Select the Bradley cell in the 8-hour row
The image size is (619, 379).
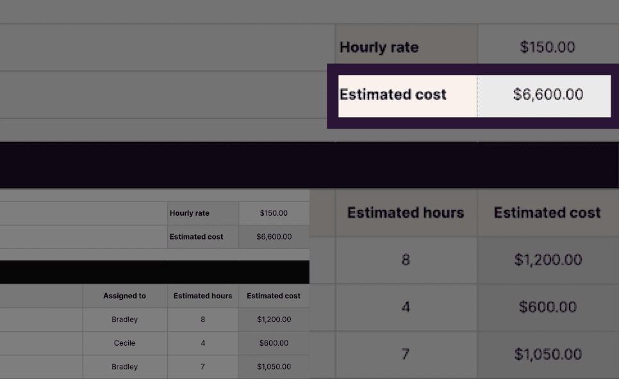click(x=124, y=319)
